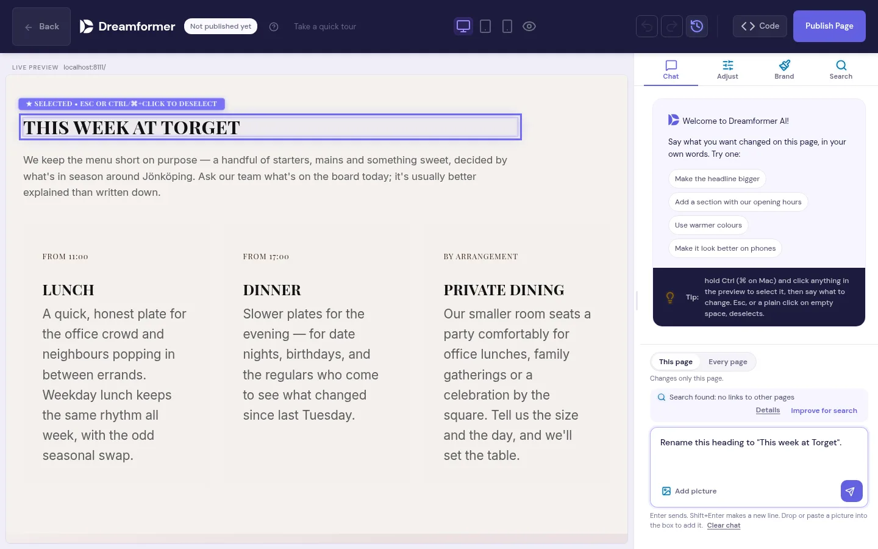The width and height of the screenshot is (878, 549).
Task: Select the 'Every page' scope
Action: click(727, 362)
